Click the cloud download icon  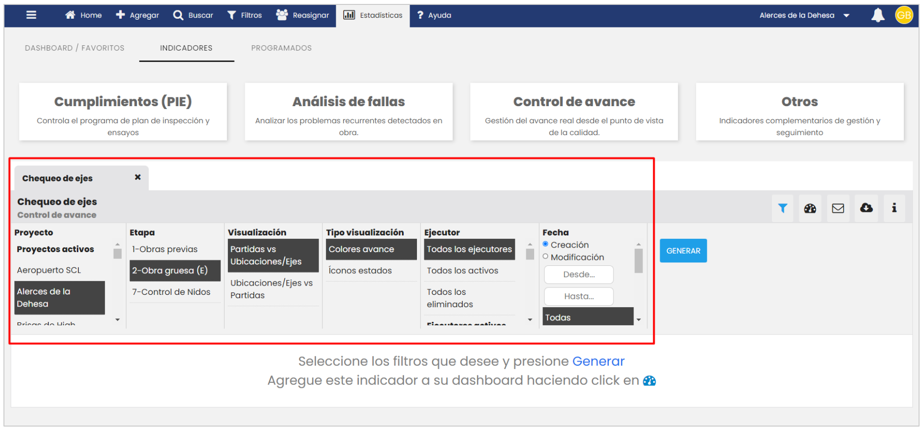(866, 208)
